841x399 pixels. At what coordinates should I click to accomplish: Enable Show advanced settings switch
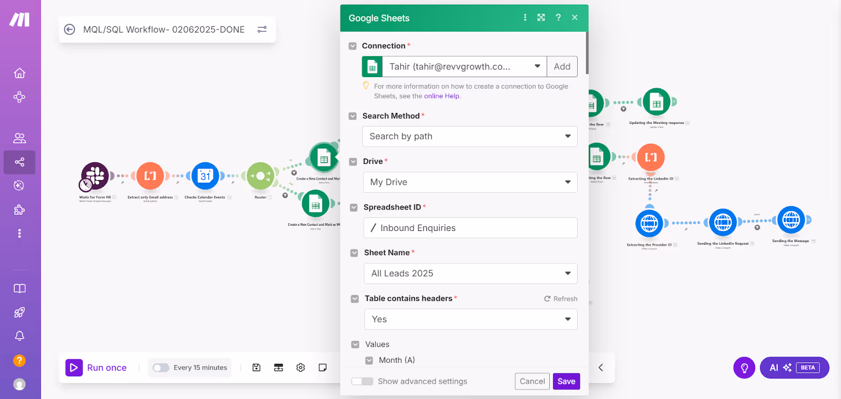click(x=362, y=381)
